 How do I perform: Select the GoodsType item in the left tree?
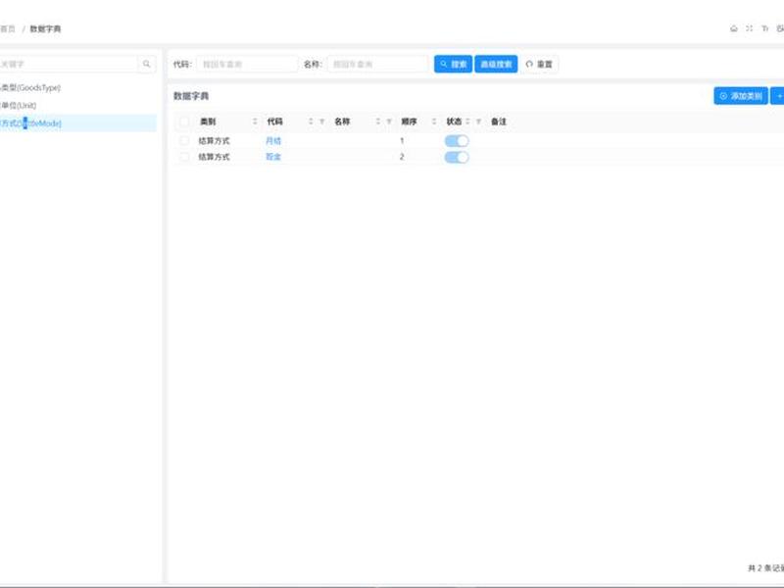tap(30, 87)
